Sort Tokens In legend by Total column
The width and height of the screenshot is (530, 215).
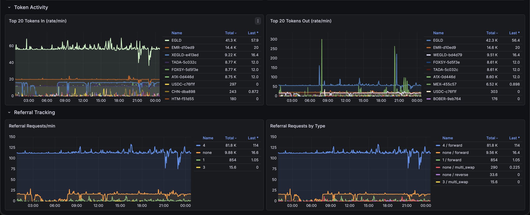pos(230,33)
